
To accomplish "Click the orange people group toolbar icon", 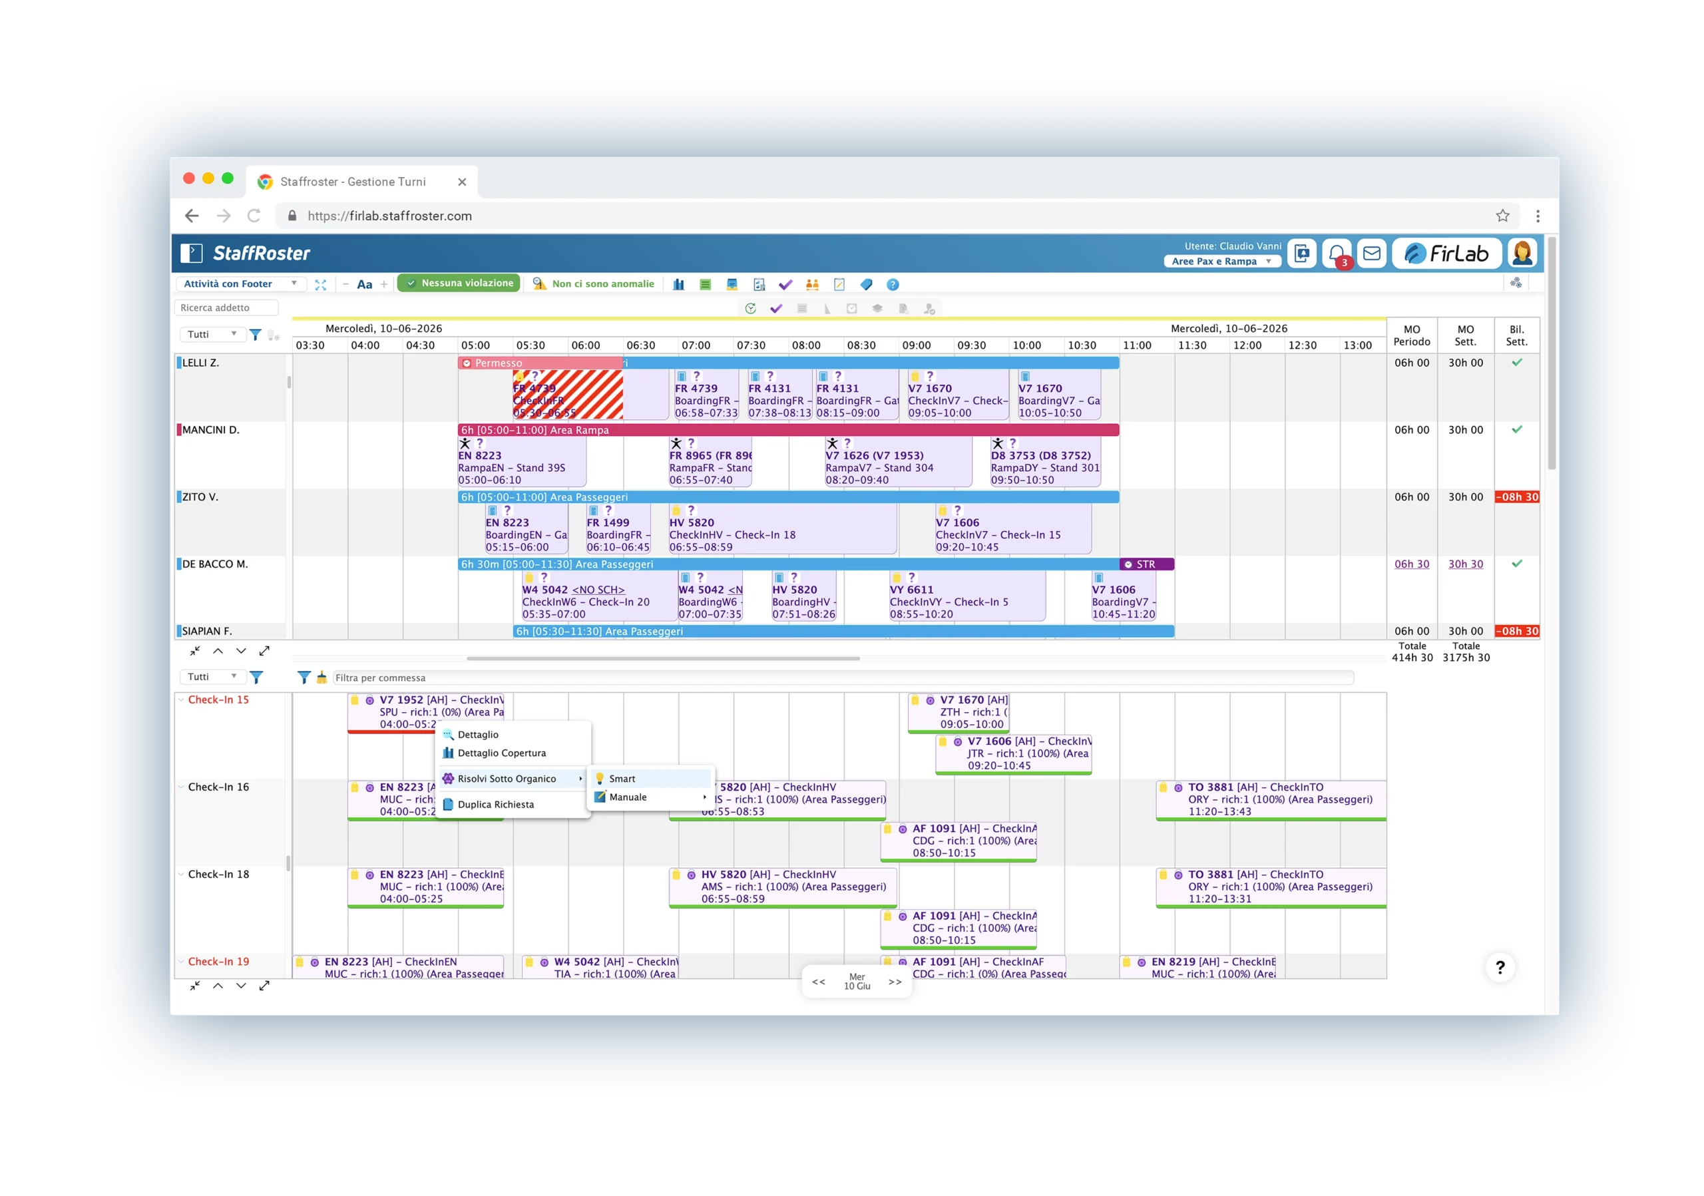I will click(x=812, y=284).
